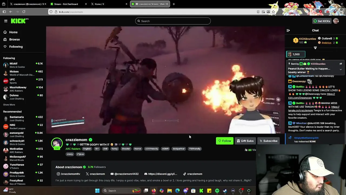Click the Kick search field
The width and height of the screenshot is (346, 195).
pos(173,21)
